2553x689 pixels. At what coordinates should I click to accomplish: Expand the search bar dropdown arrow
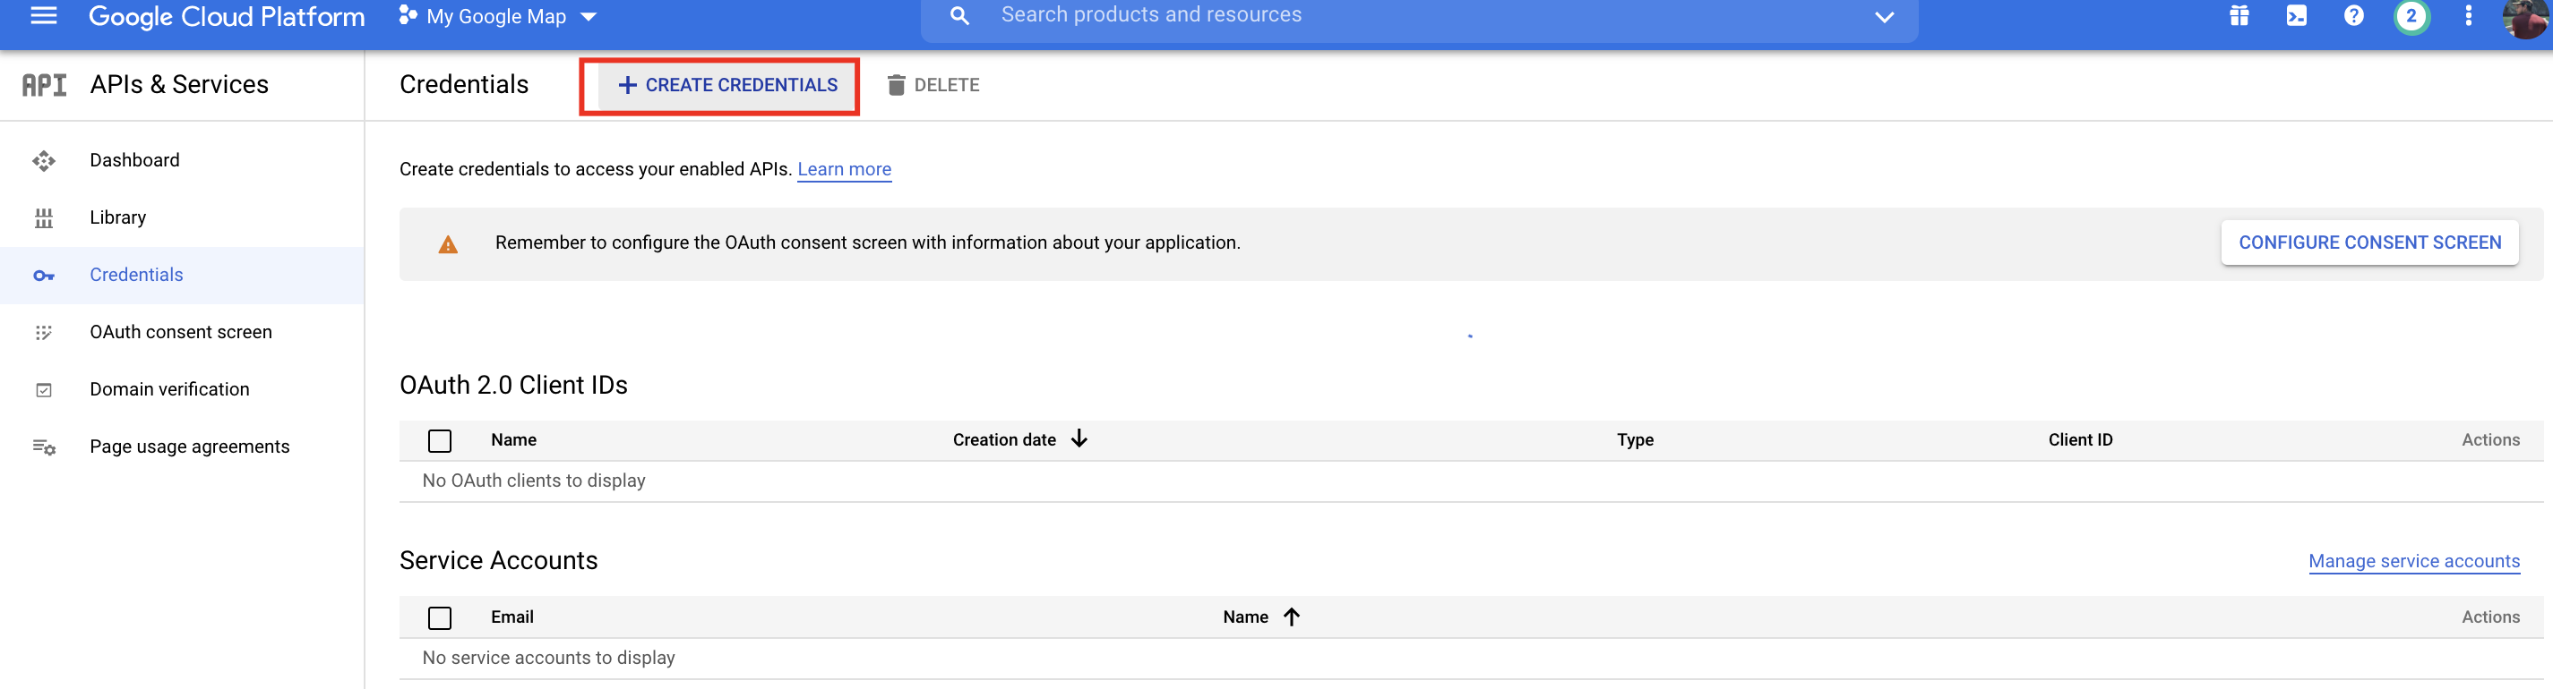1884,17
